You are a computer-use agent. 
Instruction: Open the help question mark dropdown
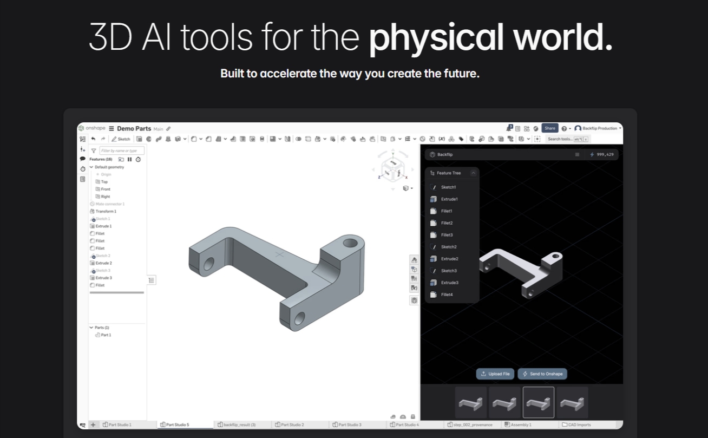tap(566, 128)
